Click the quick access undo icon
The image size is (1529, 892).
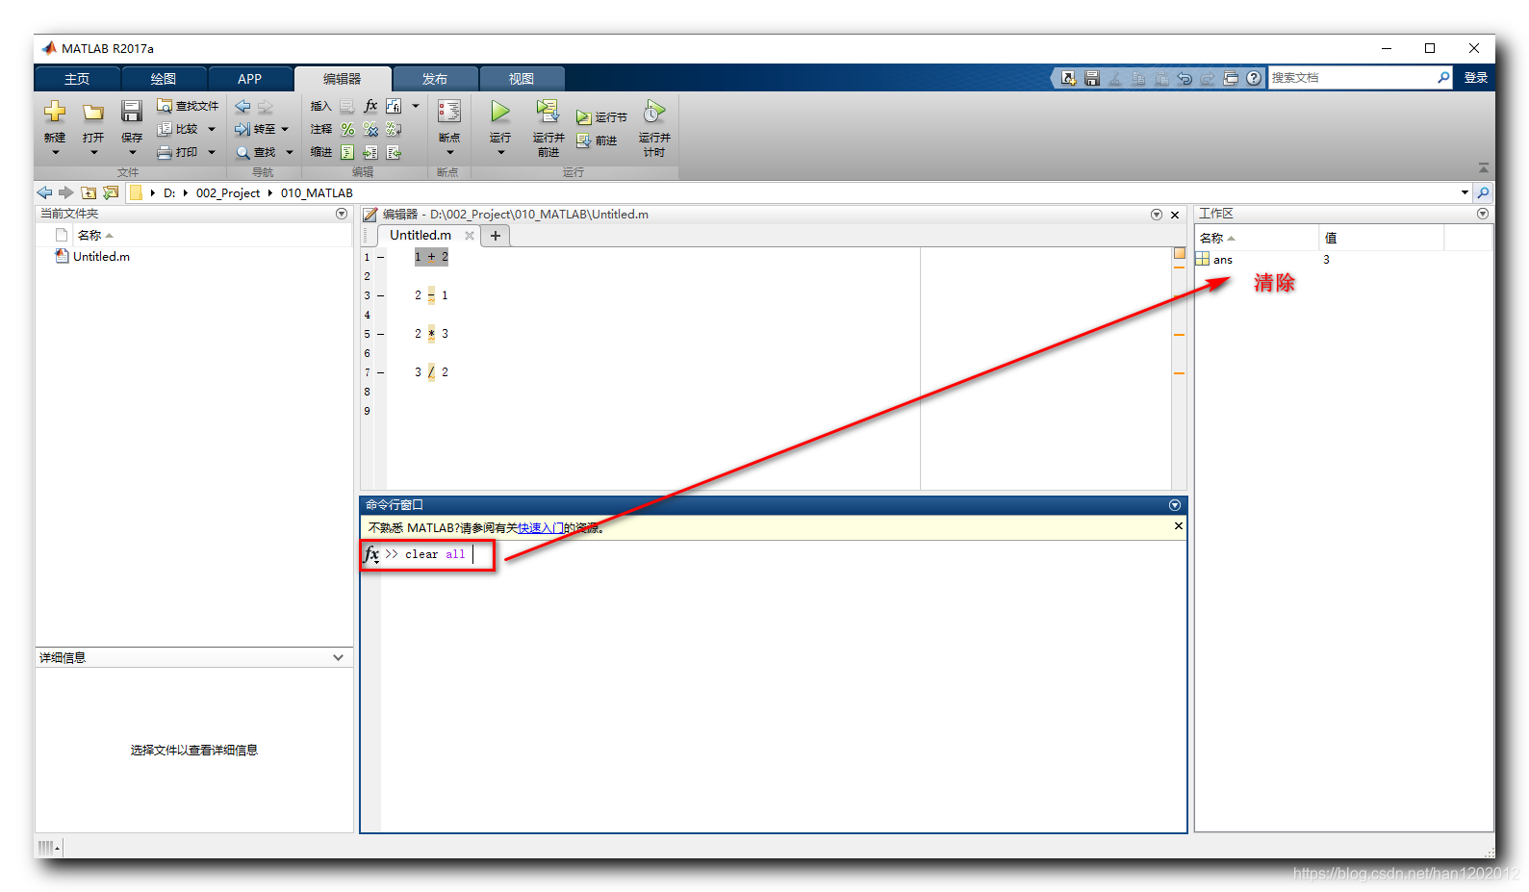point(1185,78)
